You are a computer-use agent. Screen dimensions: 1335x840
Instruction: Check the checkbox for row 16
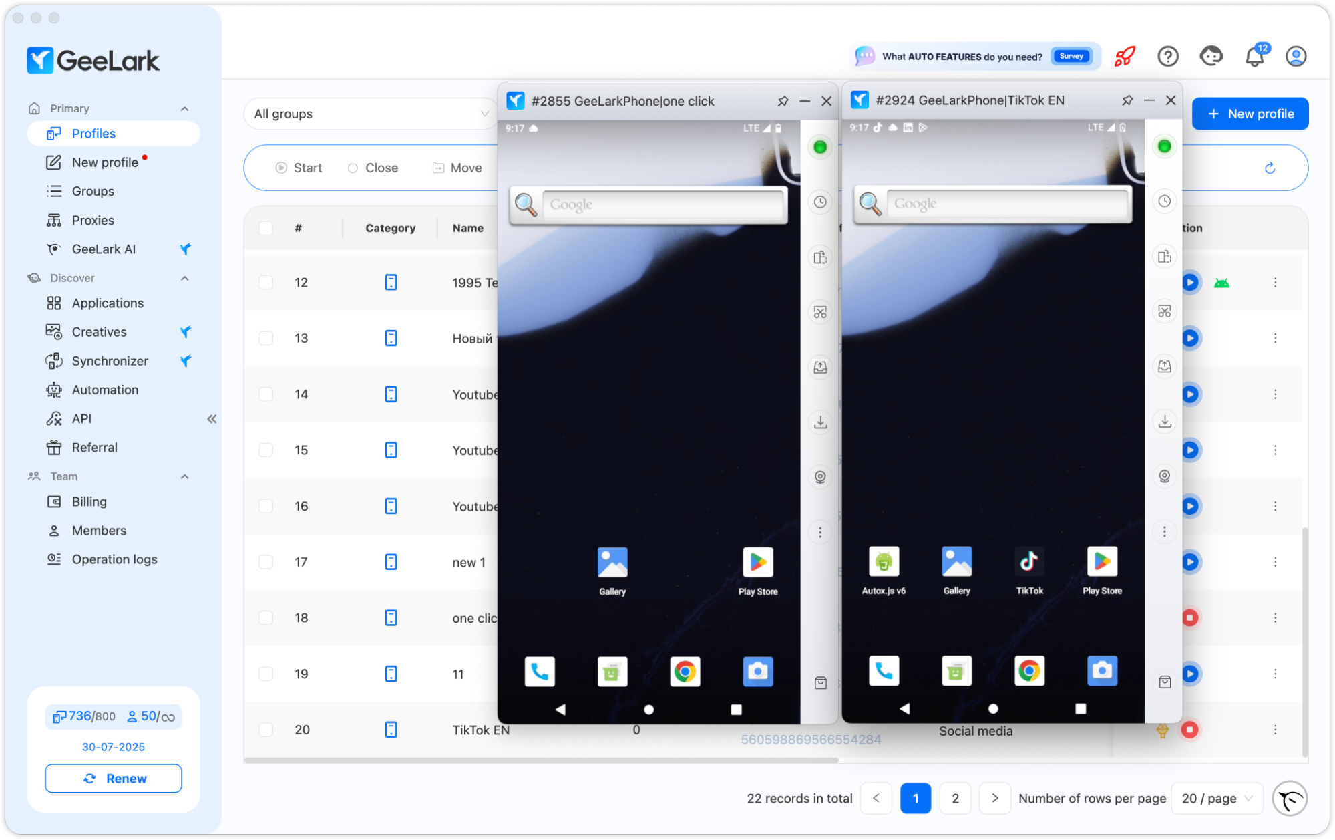click(x=266, y=506)
